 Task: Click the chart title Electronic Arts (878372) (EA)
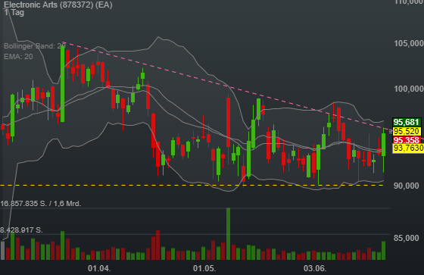click(x=58, y=5)
